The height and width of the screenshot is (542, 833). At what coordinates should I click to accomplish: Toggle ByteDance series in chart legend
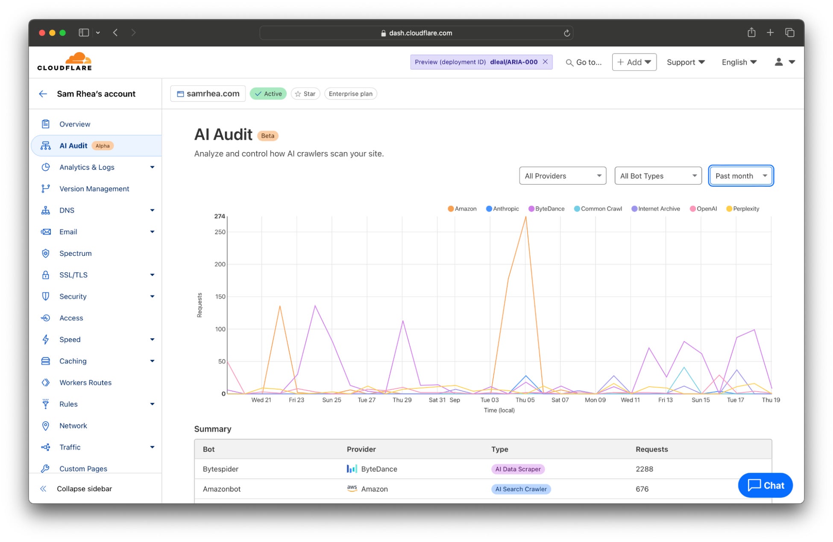(546, 209)
